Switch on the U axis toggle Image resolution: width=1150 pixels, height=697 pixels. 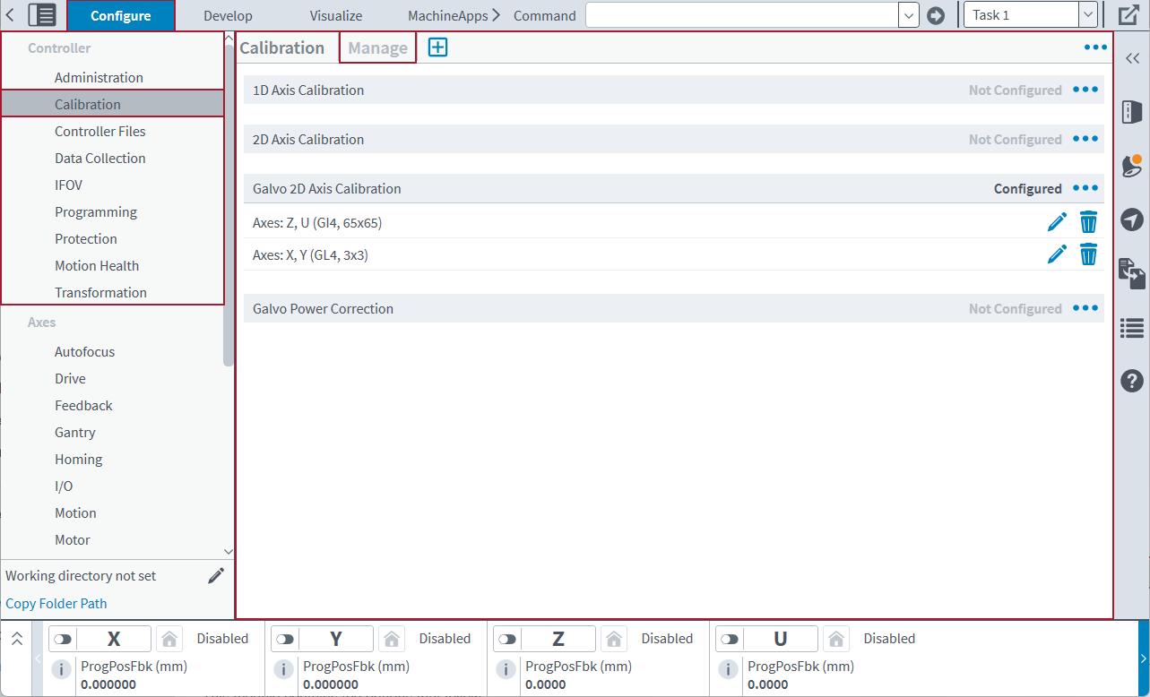click(x=730, y=639)
